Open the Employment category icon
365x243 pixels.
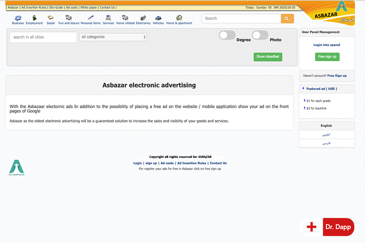pyautogui.click(x=34, y=18)
